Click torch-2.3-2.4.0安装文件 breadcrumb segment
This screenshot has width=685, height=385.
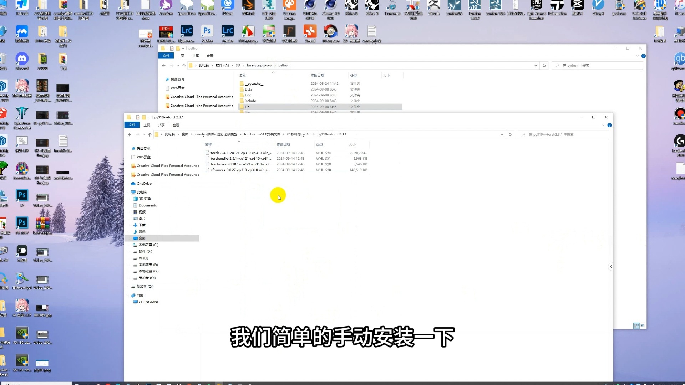pyautogui.click(x=262, y=134)
